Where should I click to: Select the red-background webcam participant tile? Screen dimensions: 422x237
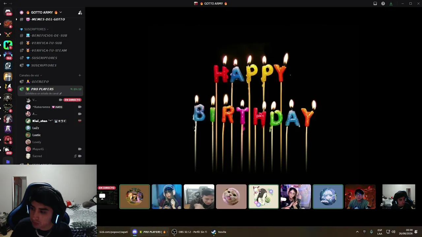[360, 197]
